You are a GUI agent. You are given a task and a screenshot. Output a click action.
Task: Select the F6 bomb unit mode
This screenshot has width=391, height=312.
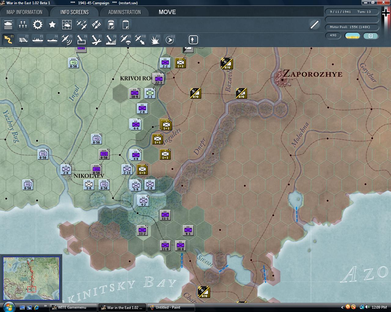click(82, 40)
